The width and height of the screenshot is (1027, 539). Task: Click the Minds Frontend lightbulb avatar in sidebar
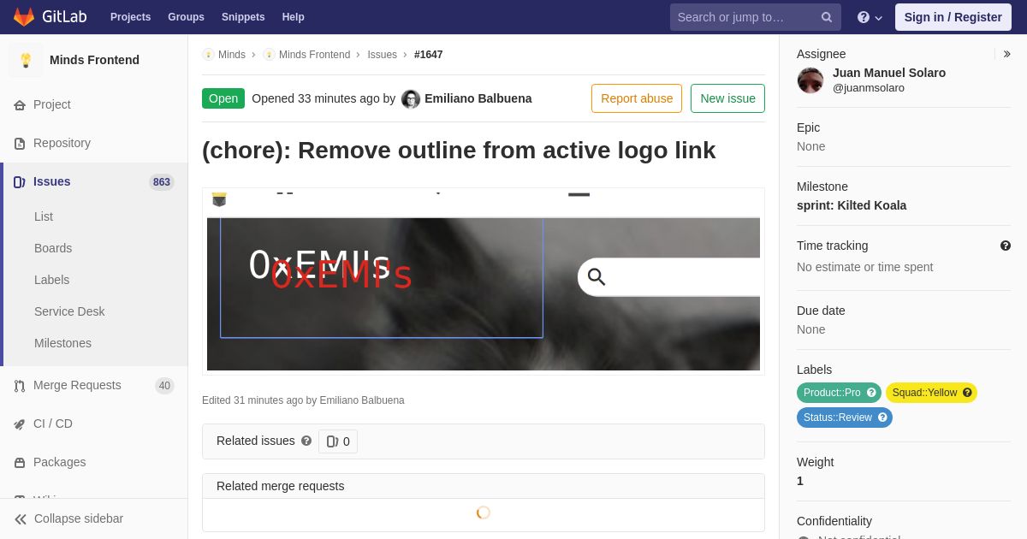point(26,60)
